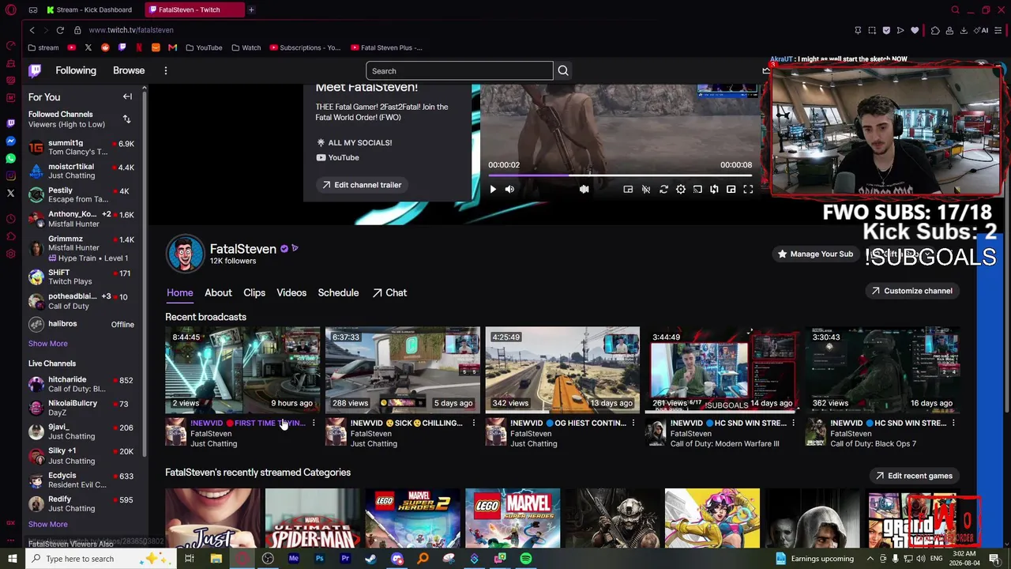The image size is (1011, 569).
Task: Open options for Black Ops 7 broadcast
Action: point(953,424)
